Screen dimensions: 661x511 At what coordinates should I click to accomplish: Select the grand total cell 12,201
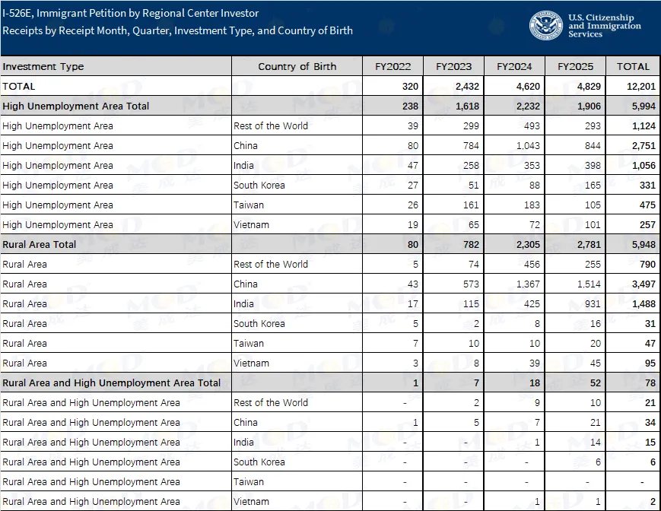tap(633, 87)
